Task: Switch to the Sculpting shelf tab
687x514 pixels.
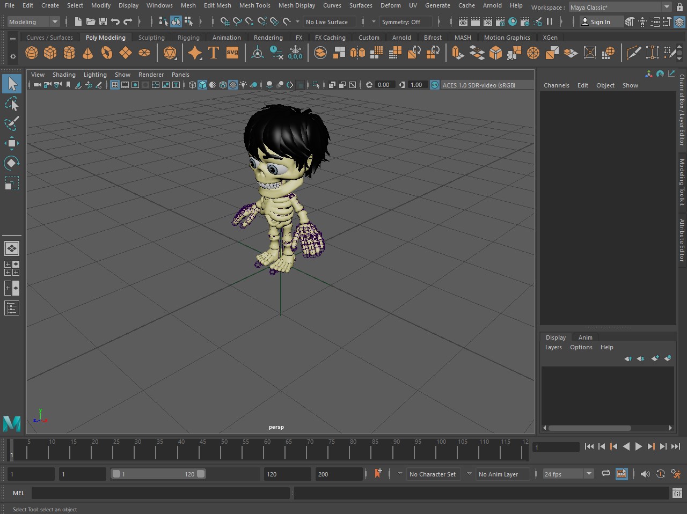Action: coord(151,38)
